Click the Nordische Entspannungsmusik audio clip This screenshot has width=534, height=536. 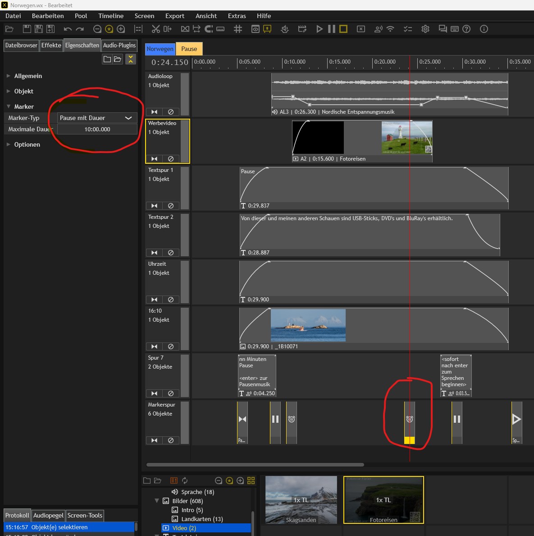pyautogui.click(x=390, y=94)
